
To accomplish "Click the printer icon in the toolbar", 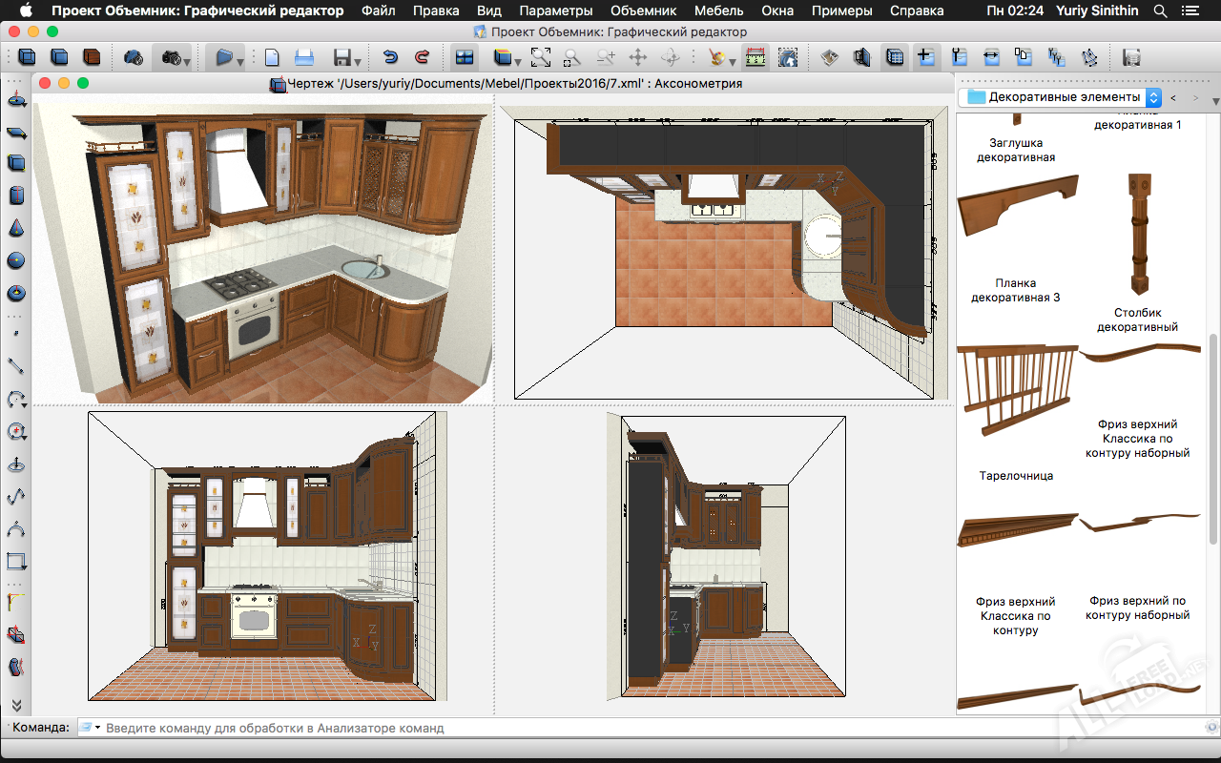I will click(303, 57).
